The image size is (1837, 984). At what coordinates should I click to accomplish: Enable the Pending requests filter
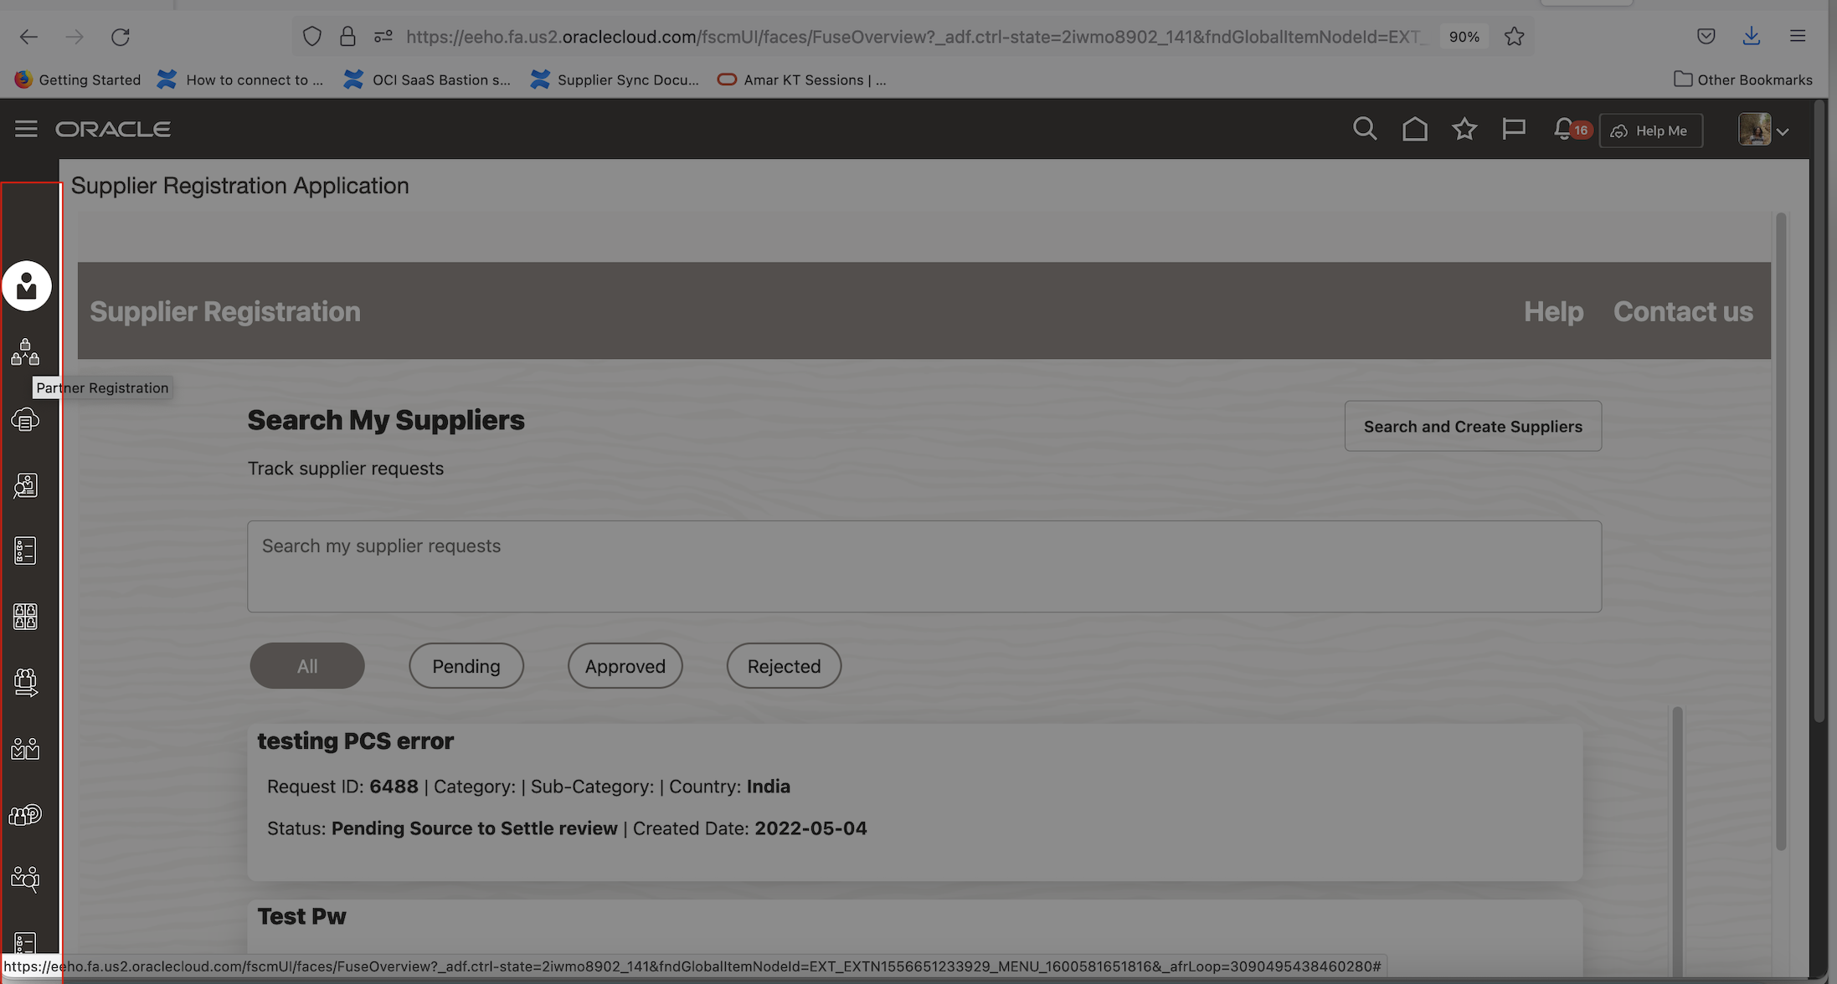coord(466,665)
